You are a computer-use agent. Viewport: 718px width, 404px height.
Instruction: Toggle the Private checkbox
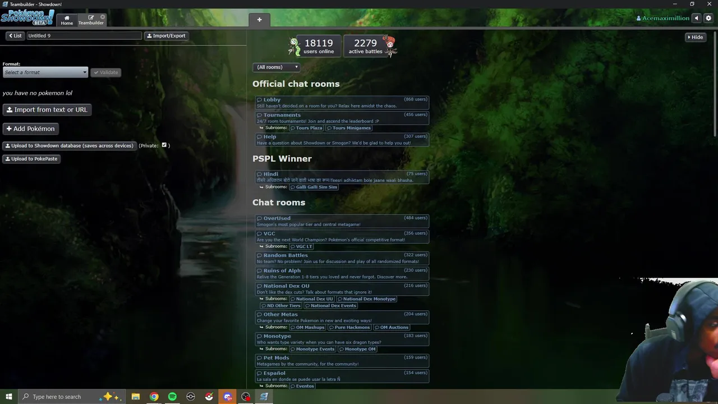(x=164, y=145)
